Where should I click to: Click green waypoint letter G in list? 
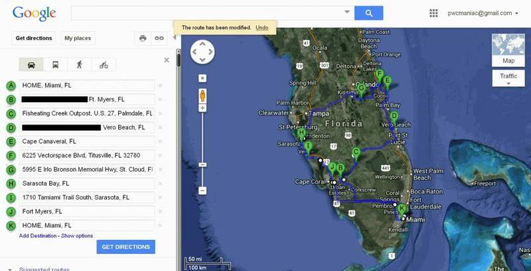coord(11,170)
